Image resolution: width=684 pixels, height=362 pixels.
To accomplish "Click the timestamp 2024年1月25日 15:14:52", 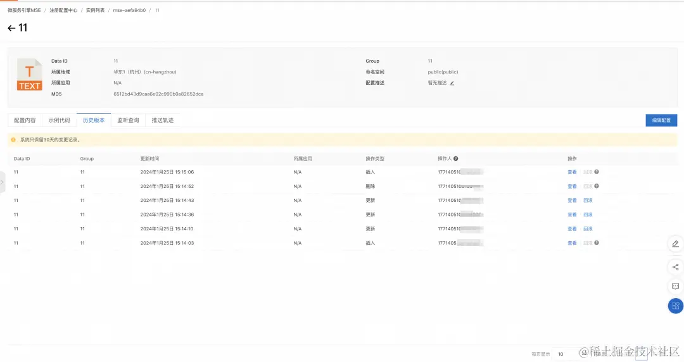I will pos(167,187).
